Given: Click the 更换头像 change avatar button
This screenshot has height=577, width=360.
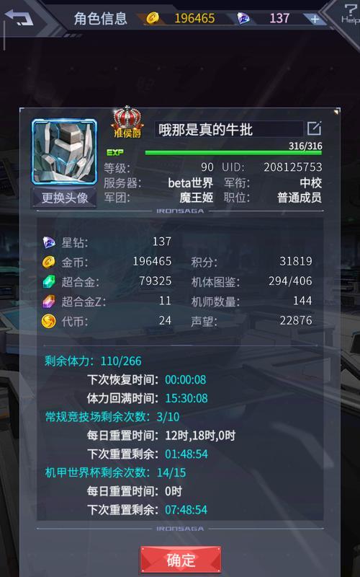Looking at the screenshot, I should pyautogui.click(x=65, y=198).
